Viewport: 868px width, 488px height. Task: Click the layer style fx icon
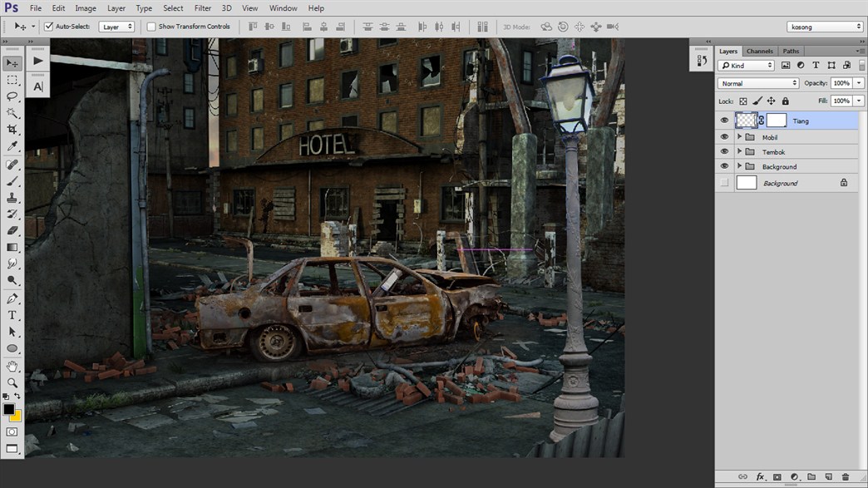(760, 477)
